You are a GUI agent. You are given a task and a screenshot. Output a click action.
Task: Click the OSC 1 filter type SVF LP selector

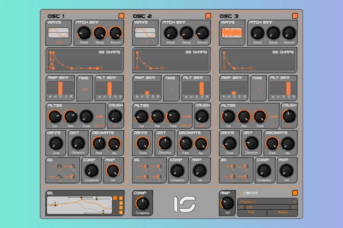pyautogui.click(x=100, y=125)
